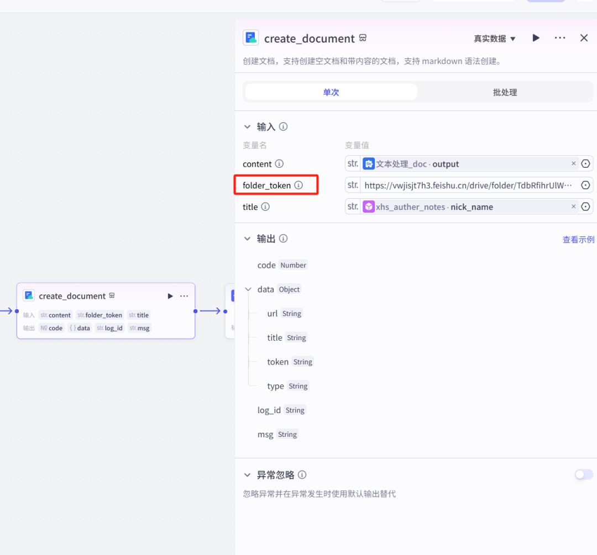This screenshot has width=597, height=555.
Task: Edit the folder_token URL input field
Action: 468,185
